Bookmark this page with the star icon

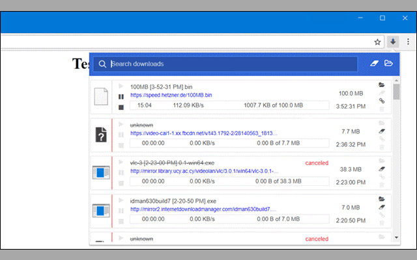[377, 42]
